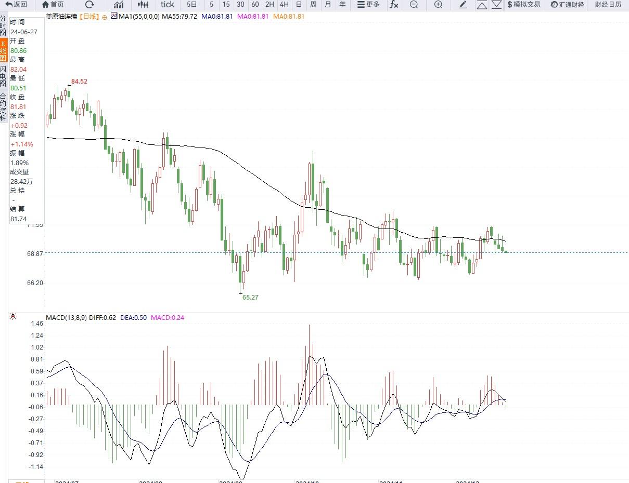629x483 pixels.
Task: Choose the tick timeframe
Action: pos(168,5)
